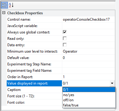Select the Font color property label
119x111 pixels.
(x=16, y=102)
